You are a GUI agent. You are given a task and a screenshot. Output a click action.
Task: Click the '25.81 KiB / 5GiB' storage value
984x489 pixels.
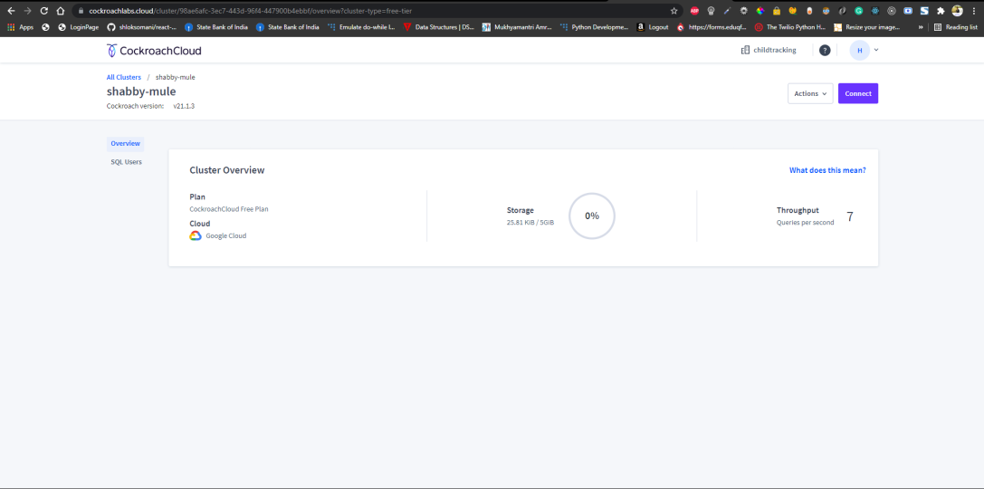pos(530,222)
